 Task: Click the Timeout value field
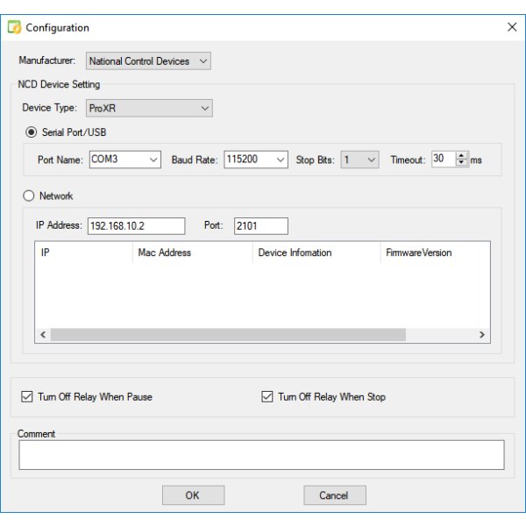(x=444, y=159)
